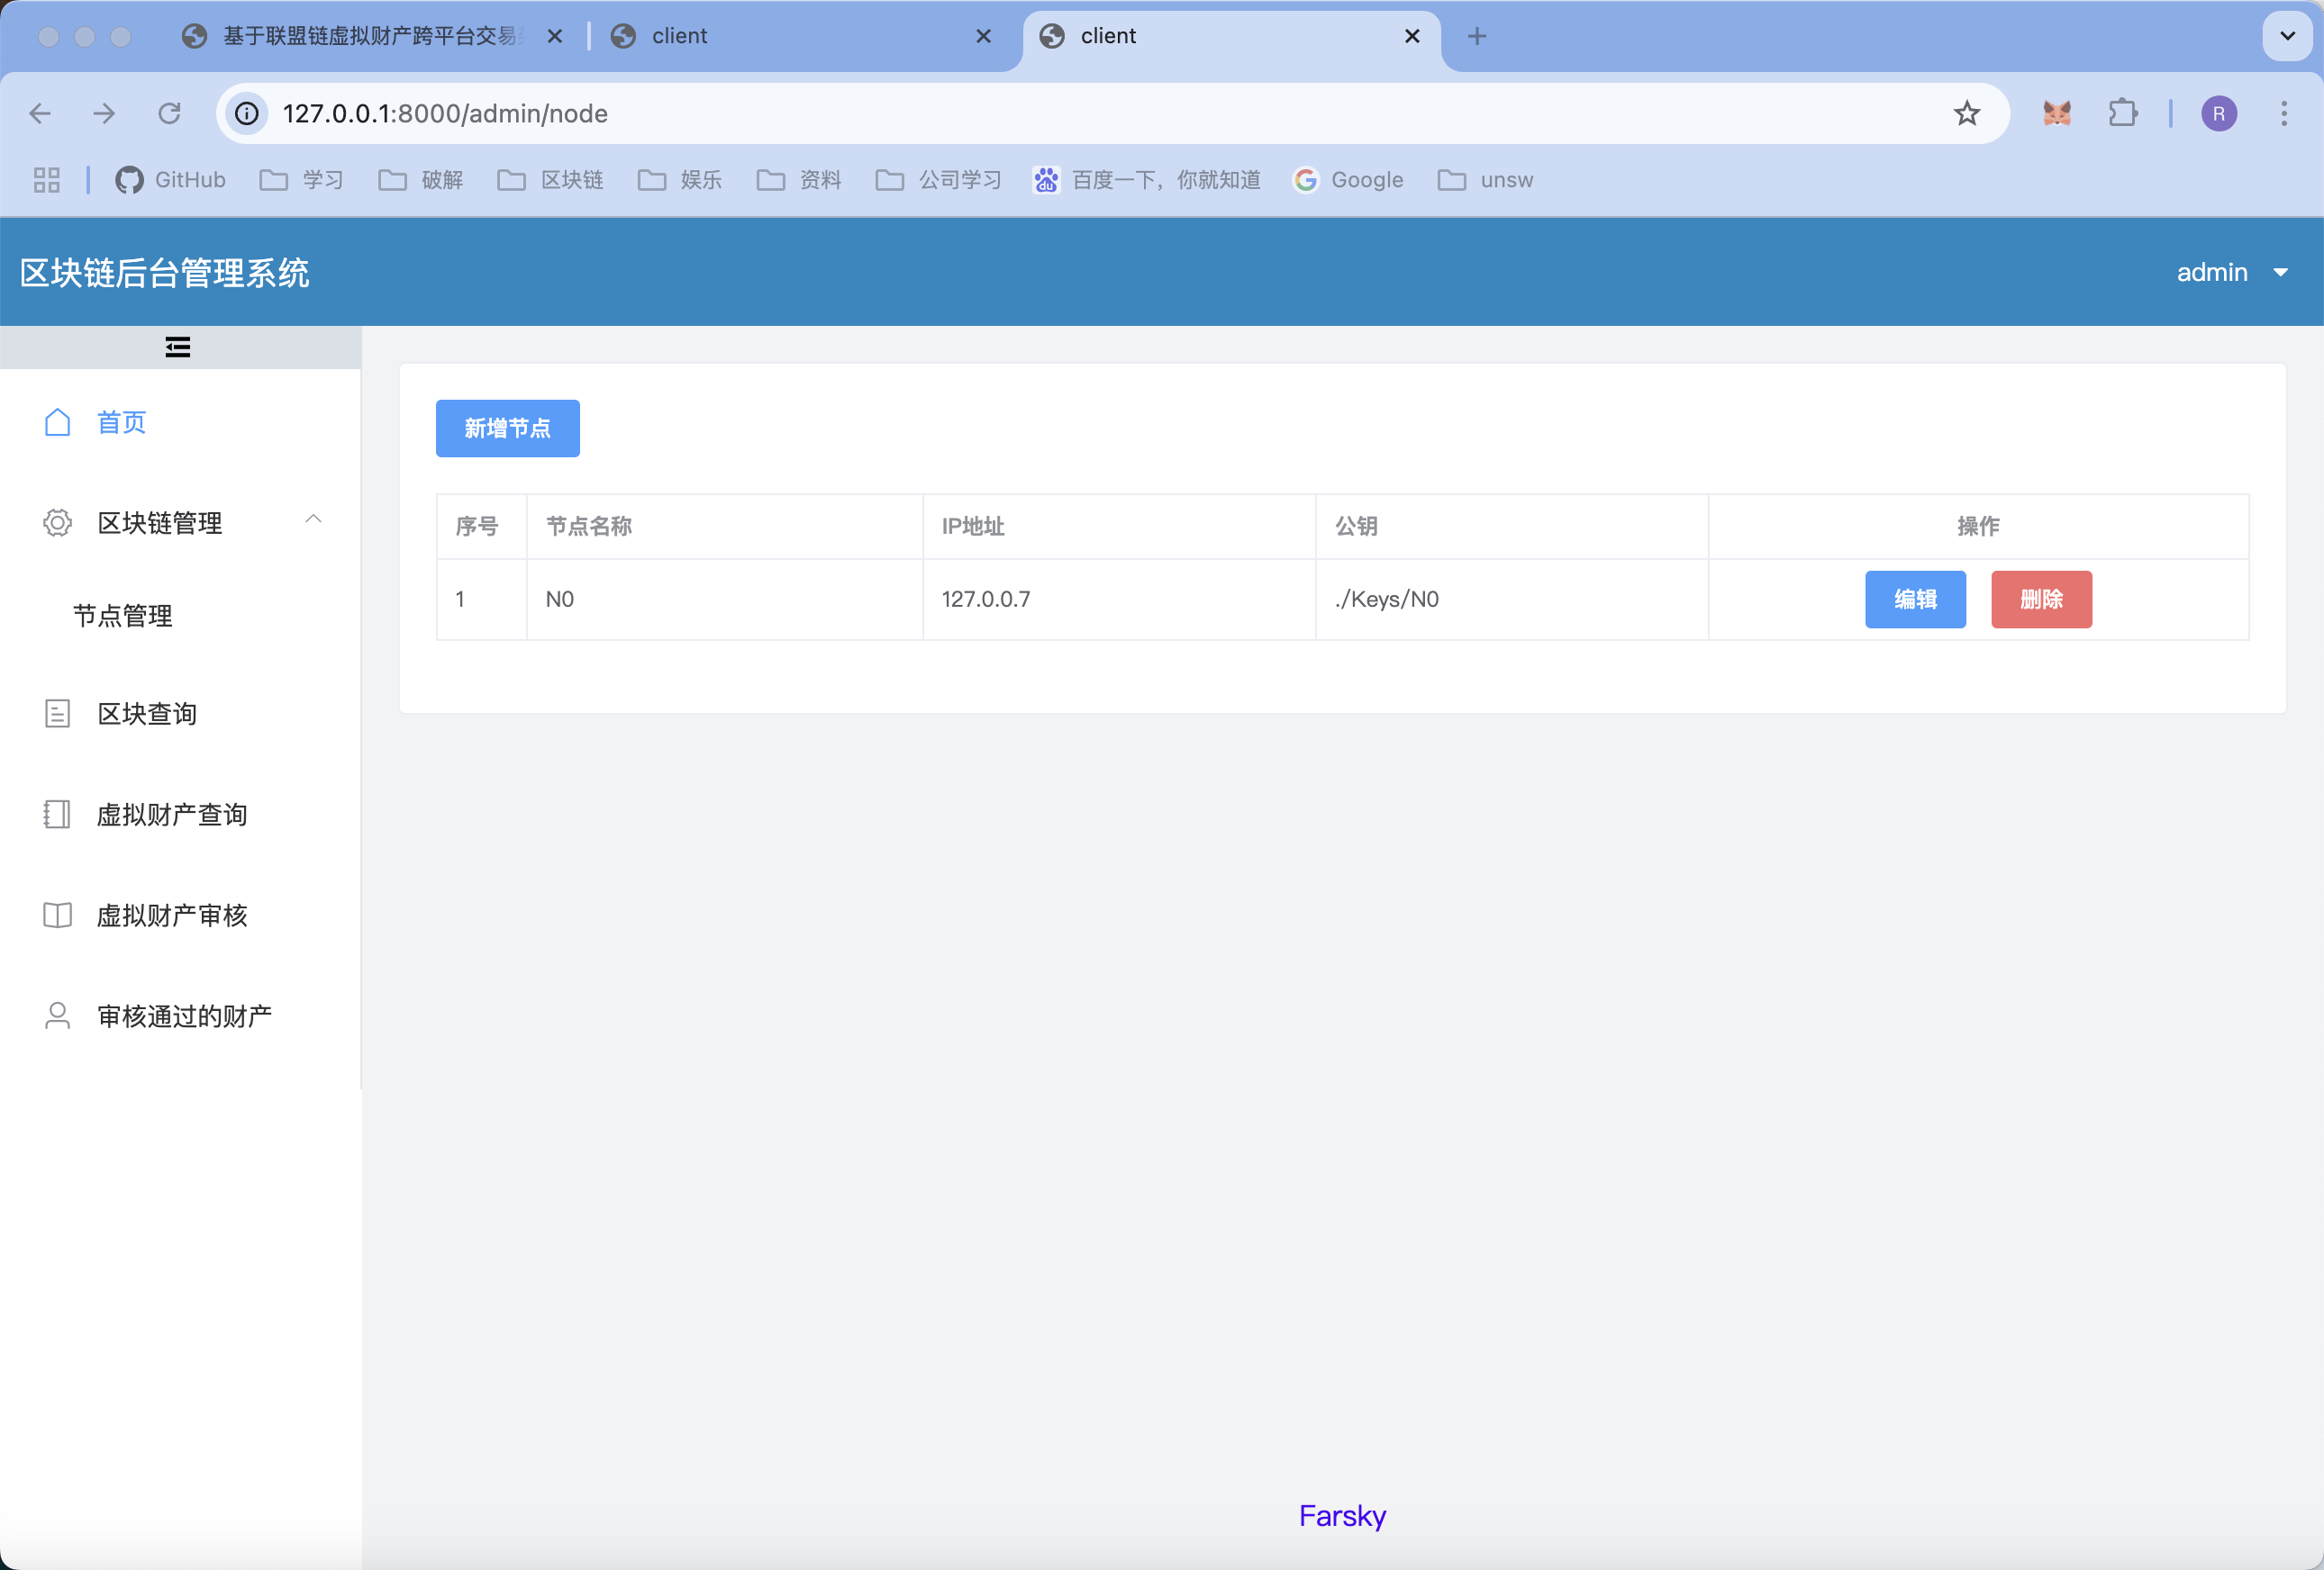
Task: Collapse the 区块链管理 submenu chevron
Action: click(313, 519)
